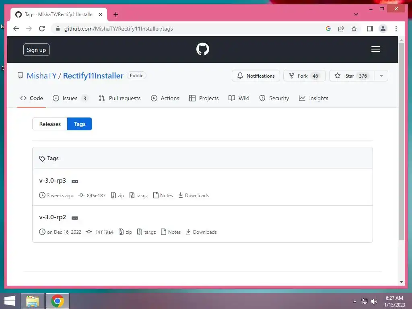Bookmark this page with star icon

pos(354,29)
